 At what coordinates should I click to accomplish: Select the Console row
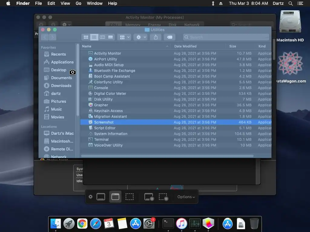176,88
